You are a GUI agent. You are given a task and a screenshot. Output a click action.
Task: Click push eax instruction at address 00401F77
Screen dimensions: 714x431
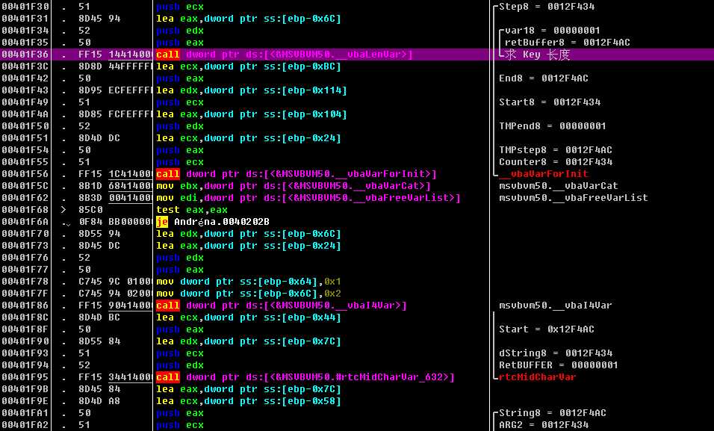tap(180, 269)
